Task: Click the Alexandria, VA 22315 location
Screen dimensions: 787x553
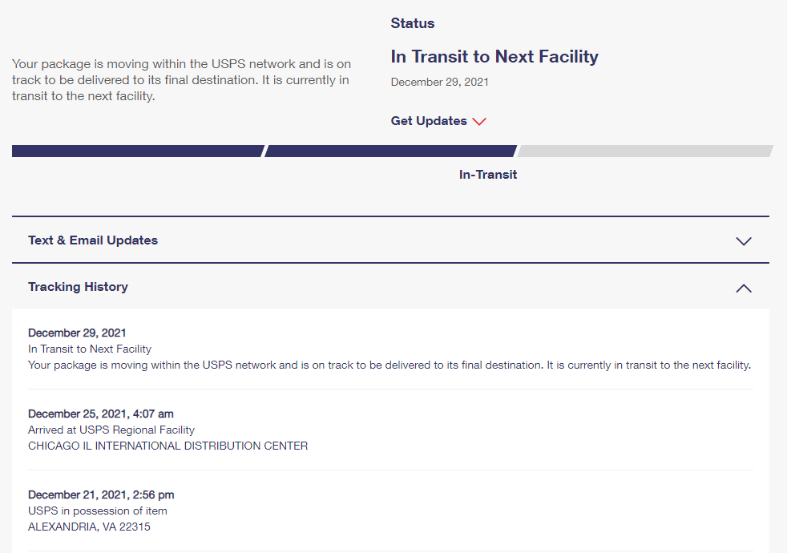Action: pyautogui.click(x=89, y=527)
